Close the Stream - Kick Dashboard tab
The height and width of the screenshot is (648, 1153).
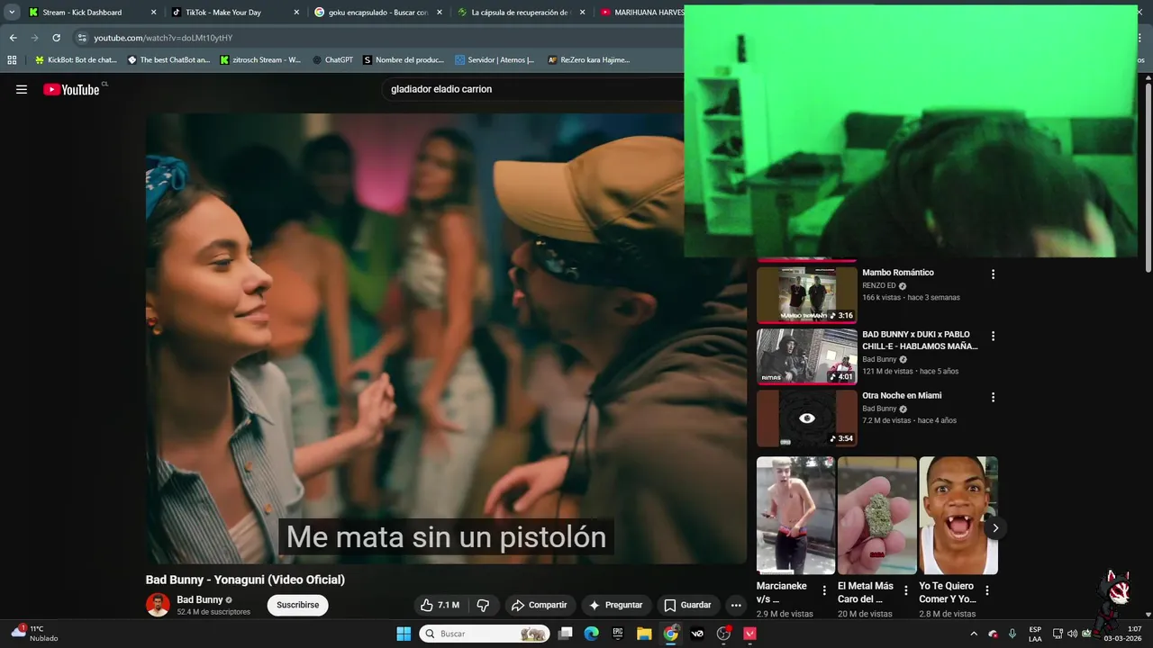(153, 13)
